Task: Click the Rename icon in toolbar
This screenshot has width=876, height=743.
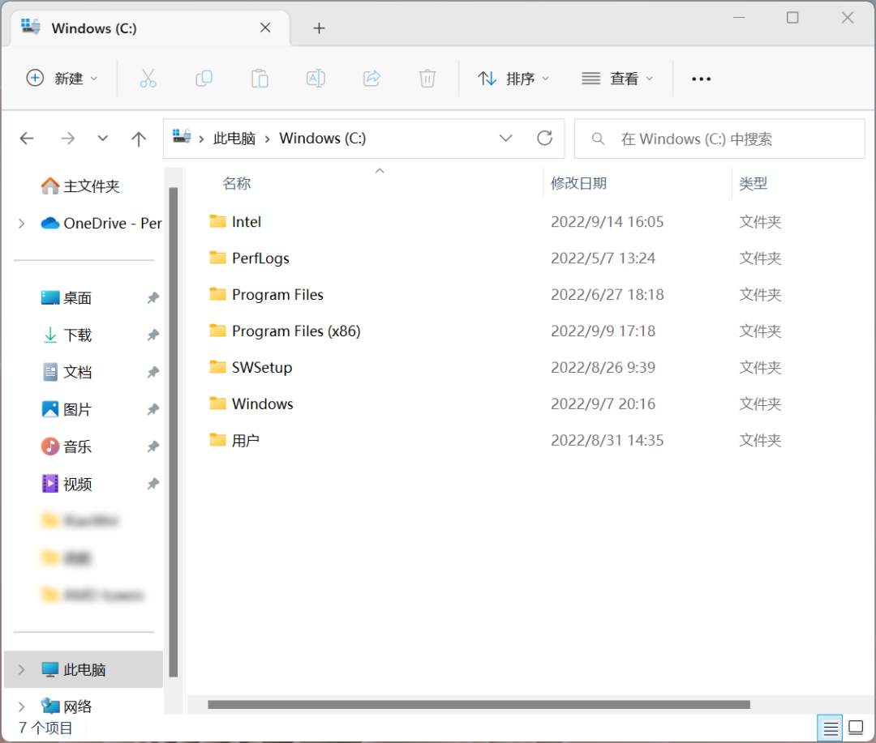Action: point(316,79)
